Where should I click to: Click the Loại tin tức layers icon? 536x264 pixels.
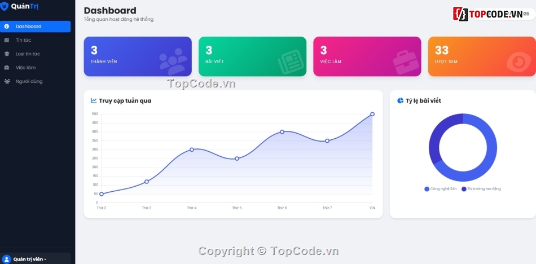coord(7,54)
